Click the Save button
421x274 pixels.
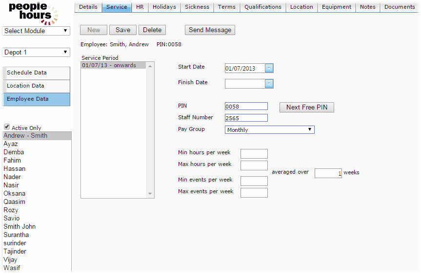(123, 30)
